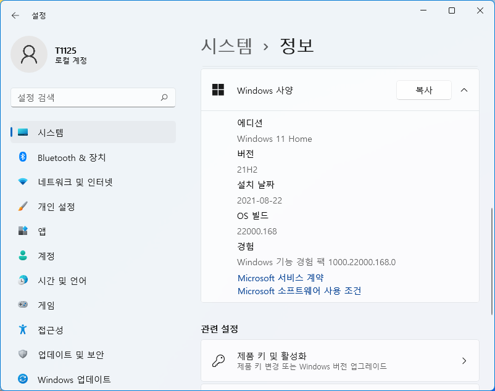Click 시스템 in the breadcrumb

[x=227, y=46]
